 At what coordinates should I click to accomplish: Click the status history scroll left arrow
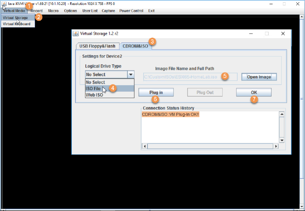click(144, 146)
